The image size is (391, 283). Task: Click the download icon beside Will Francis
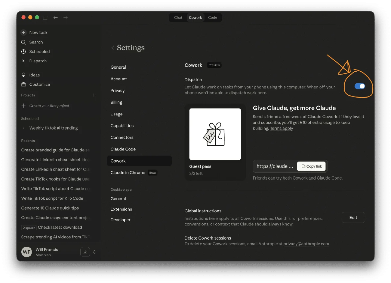pyautogui.click(x=85, y=252)
